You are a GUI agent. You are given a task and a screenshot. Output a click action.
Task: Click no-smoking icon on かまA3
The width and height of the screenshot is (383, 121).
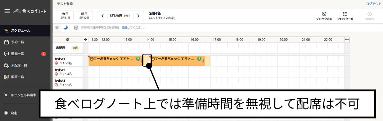(x=56, y=85)
